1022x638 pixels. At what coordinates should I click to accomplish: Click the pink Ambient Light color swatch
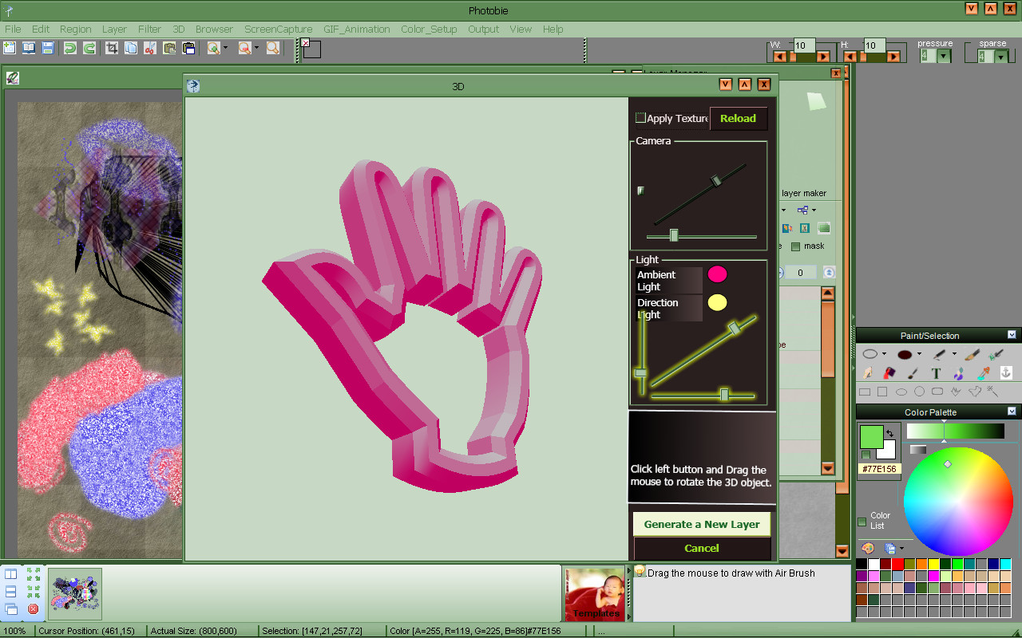tap(718, 274)
